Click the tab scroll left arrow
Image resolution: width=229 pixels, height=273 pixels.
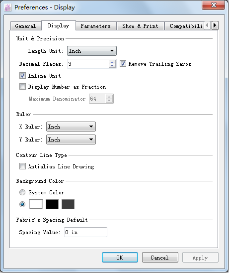[207, 25]
